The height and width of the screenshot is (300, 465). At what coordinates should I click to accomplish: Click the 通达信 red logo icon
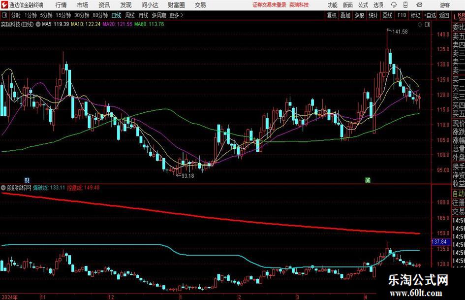tap(4, 5)
